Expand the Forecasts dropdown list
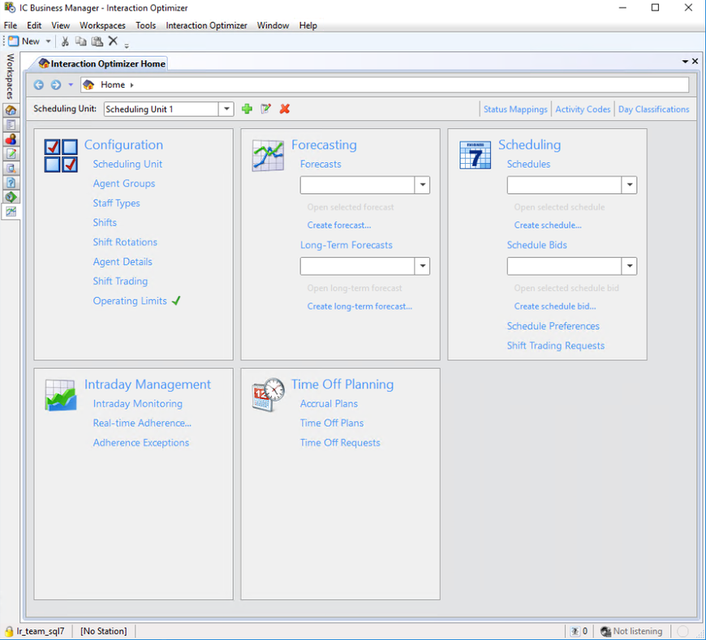Screen dimensions: 706x640 pos(422,186)
